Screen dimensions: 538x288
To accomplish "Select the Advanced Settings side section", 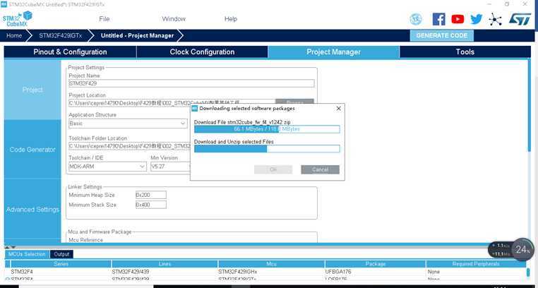I will pyautogui.click(x=32, y=210).
